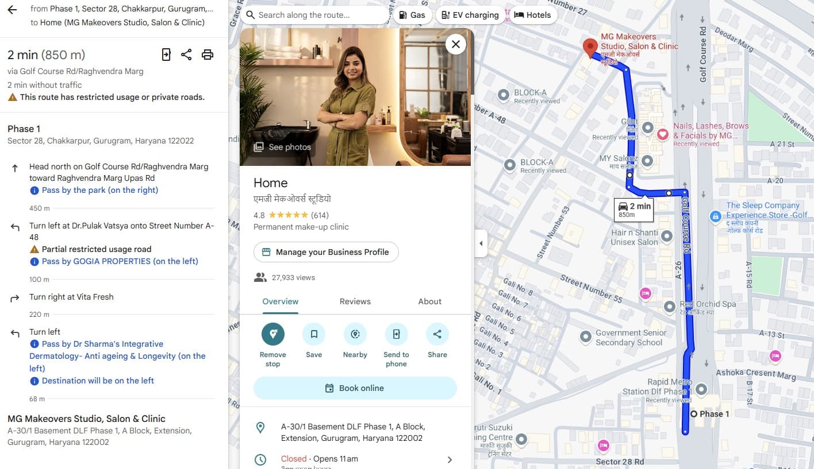Image resolution: width=814 pixels, height=469 pixels.
Task: Search along the route field
Action: coord(314,15)
